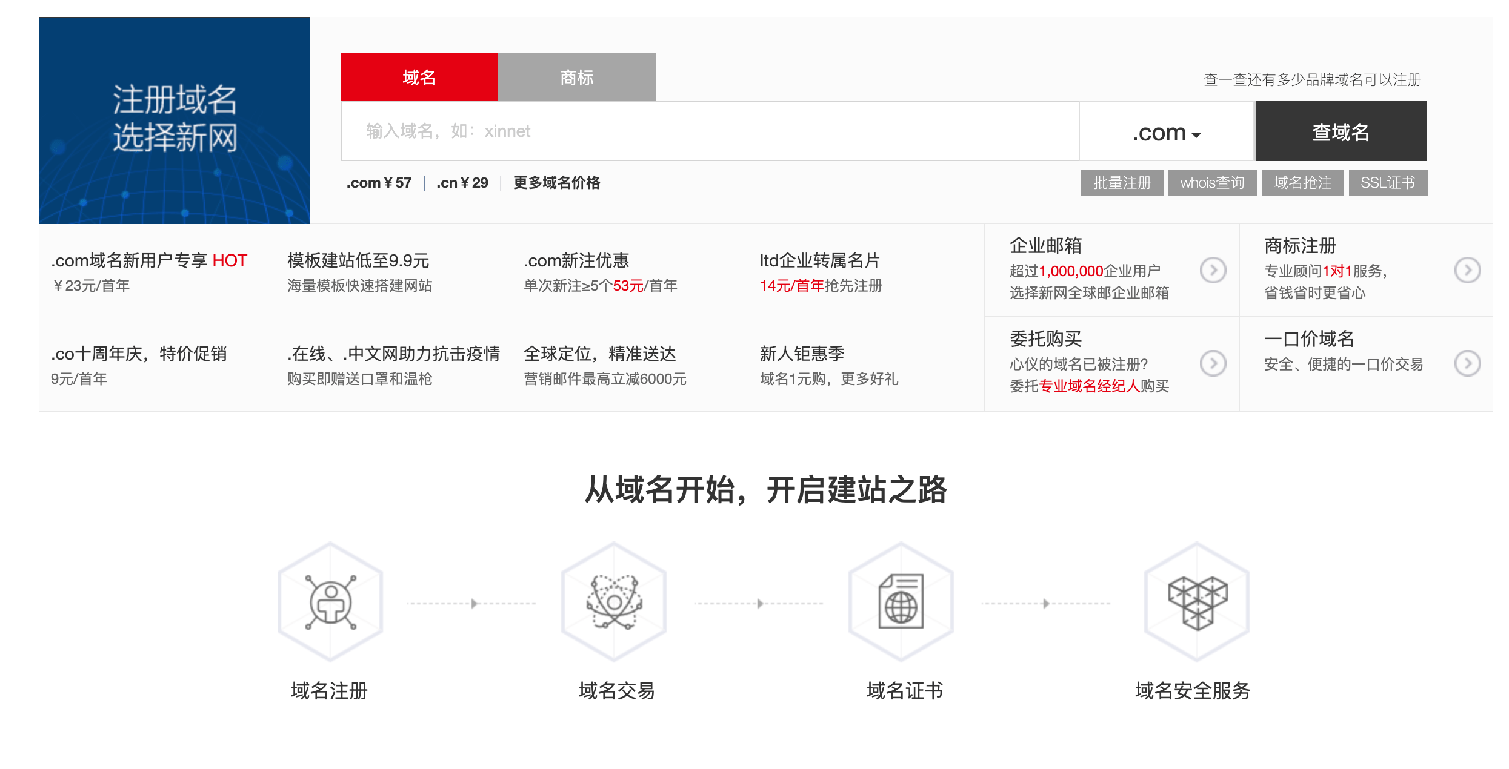Image resolution: width=1509 pixels, height=769 pixels.
Task: Click the 域名抢注 link
Action: click(x=1302, y=182)
